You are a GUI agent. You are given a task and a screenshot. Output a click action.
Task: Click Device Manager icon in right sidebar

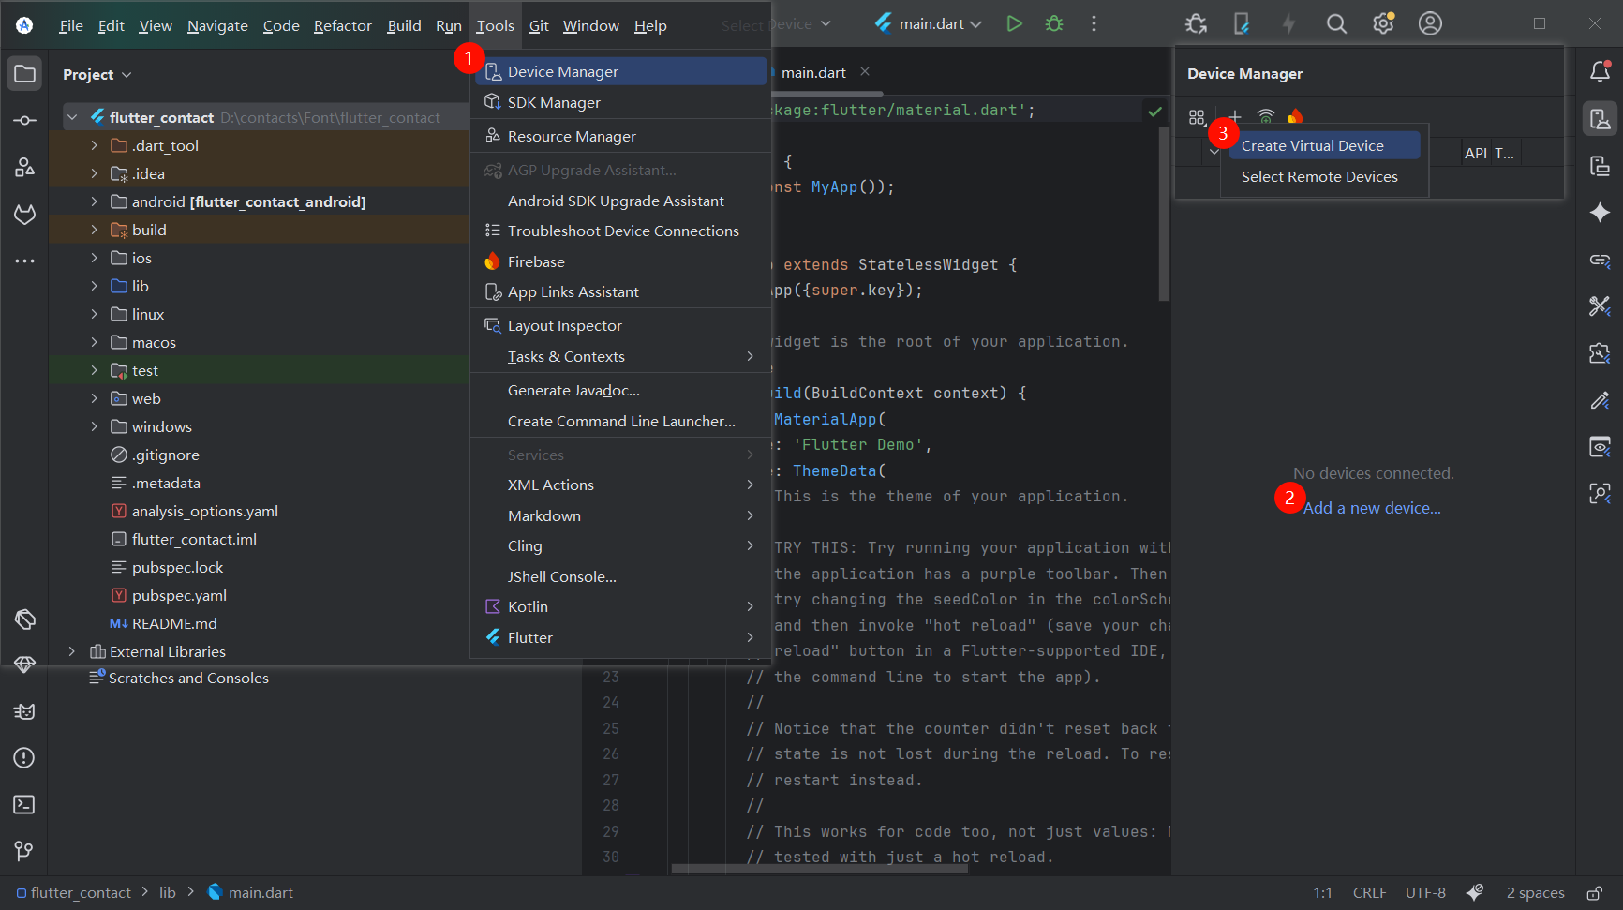(x=1600, y=119)
